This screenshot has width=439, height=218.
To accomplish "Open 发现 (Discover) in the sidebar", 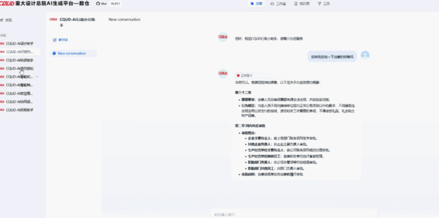I will tap(6, 20).
